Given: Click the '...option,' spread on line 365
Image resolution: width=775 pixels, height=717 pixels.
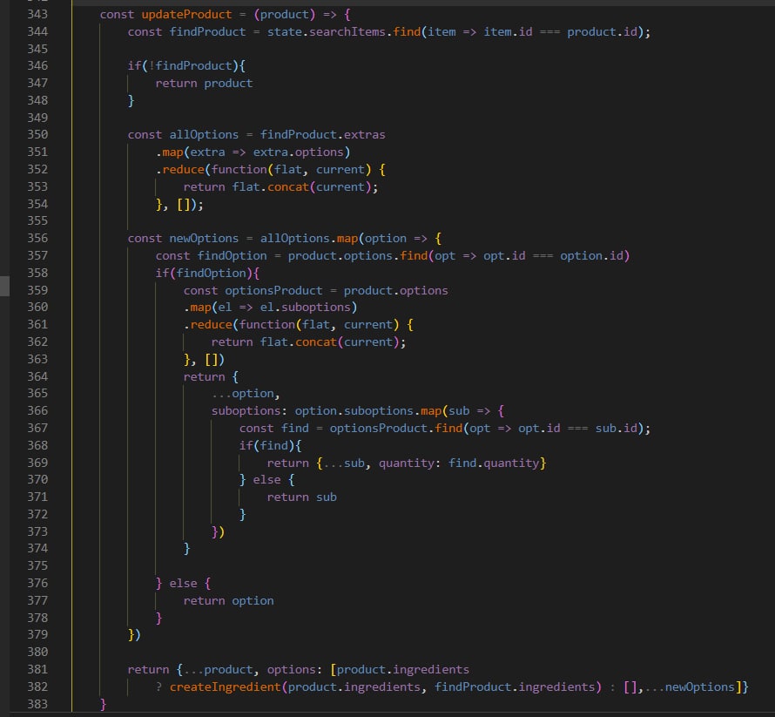Looking at the screenshot, I should pos(246,394).
